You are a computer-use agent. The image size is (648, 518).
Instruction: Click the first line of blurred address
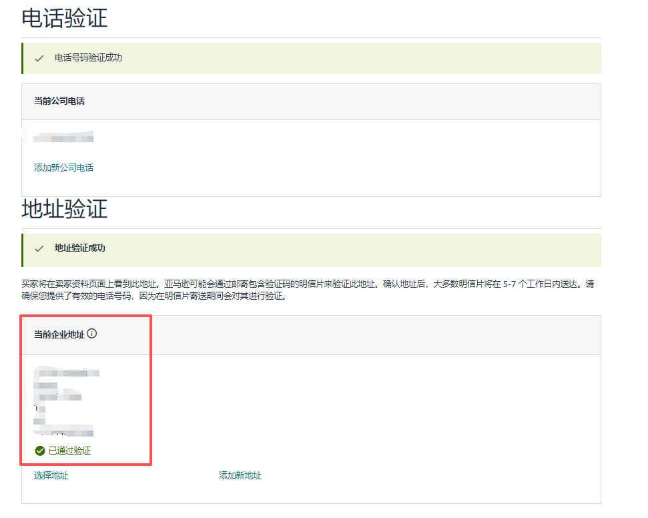point(69,372)
